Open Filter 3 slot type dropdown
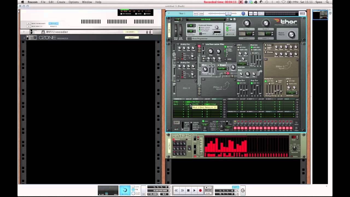The height and width of the screenshot is (197, 350). click(x=266, y=59)
